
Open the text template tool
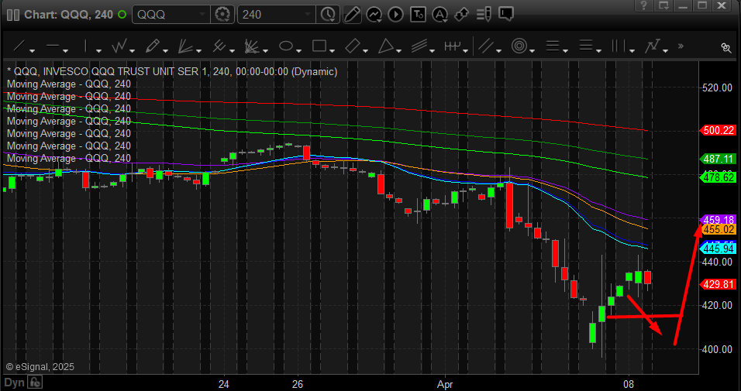(418, 14)
